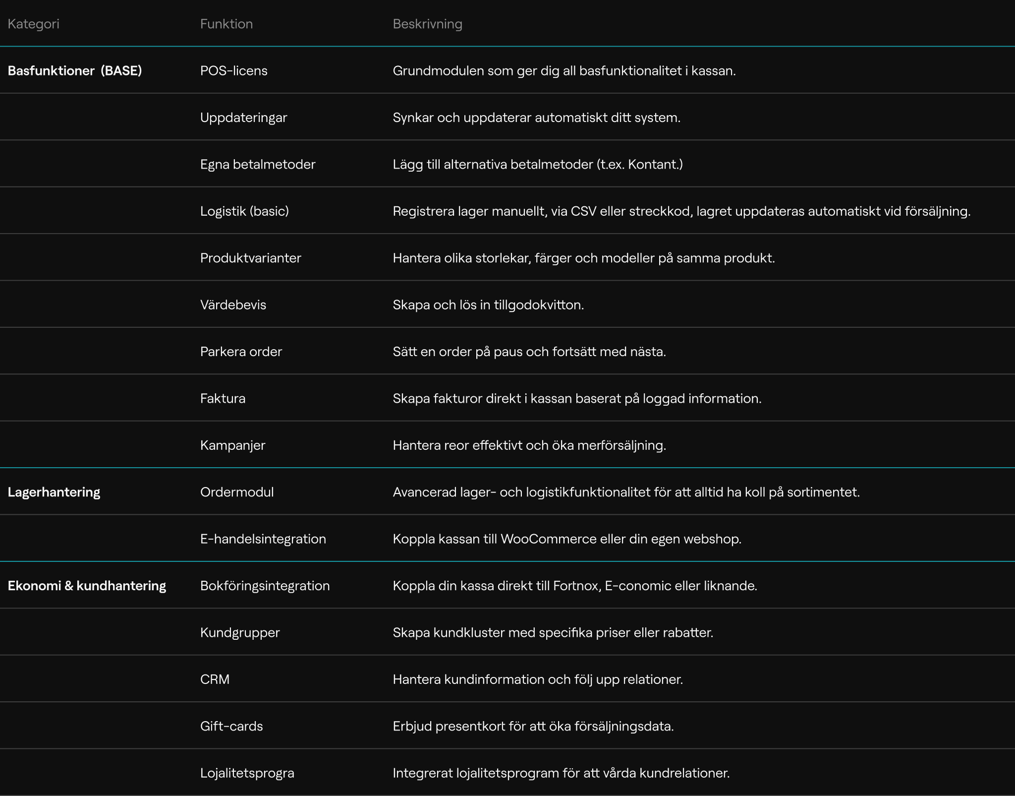Select the Produktvarianter row
The height and width of the screenshot is (796, 1015).
250,258
